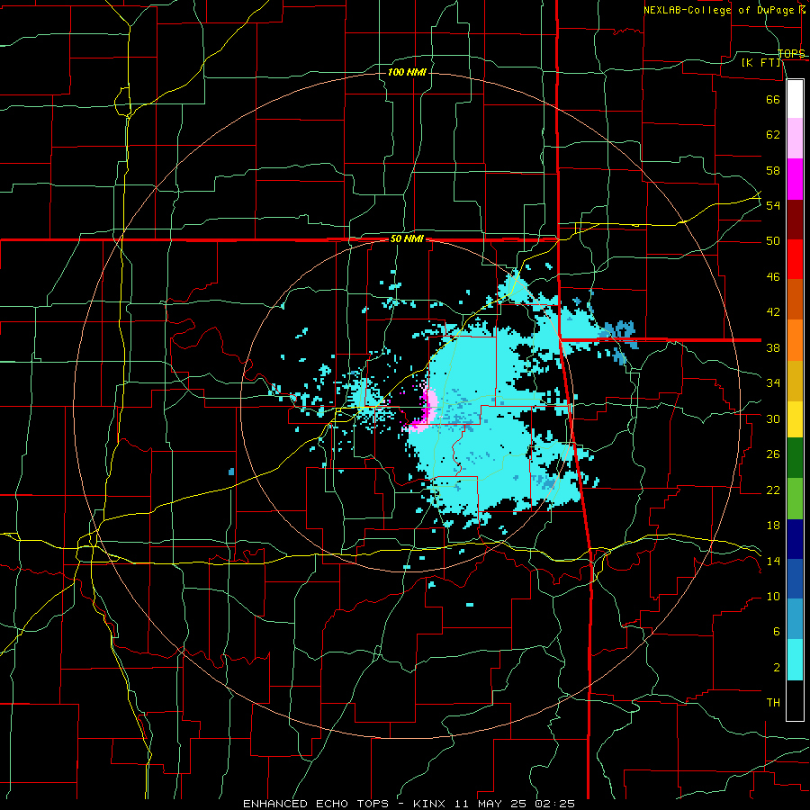This screenshot has height=810, width=810.
Task: Click the gold 34 legend swatch
Action: (x=795, y=381)
